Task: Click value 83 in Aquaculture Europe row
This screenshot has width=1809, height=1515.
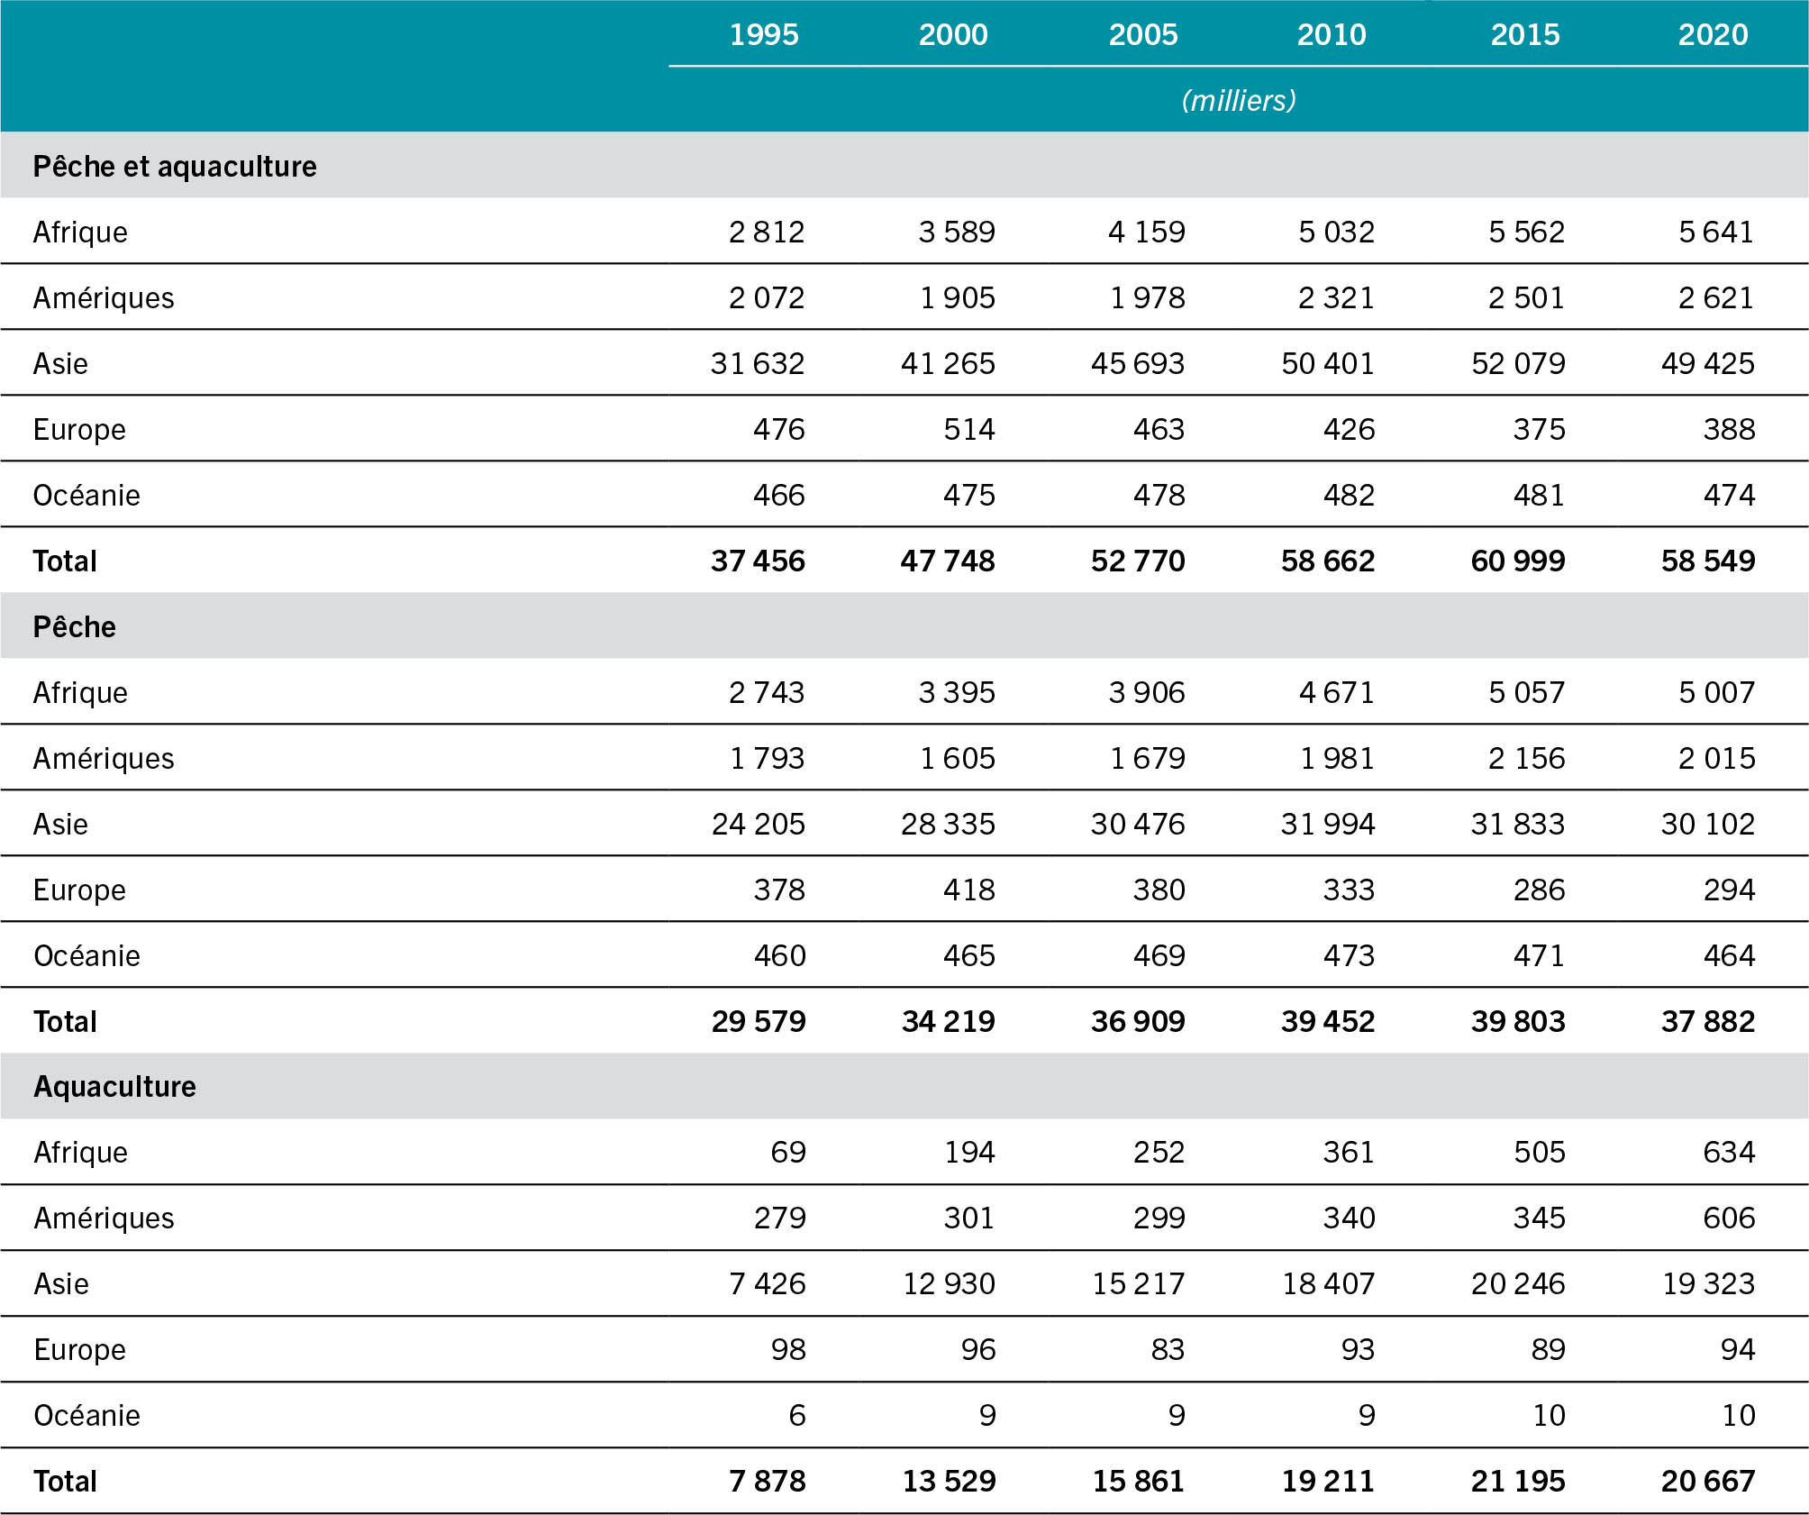Action: (x=1168, y=1350)
